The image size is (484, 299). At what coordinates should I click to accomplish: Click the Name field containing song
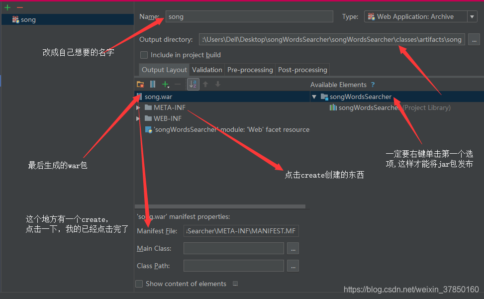[249, 16]
